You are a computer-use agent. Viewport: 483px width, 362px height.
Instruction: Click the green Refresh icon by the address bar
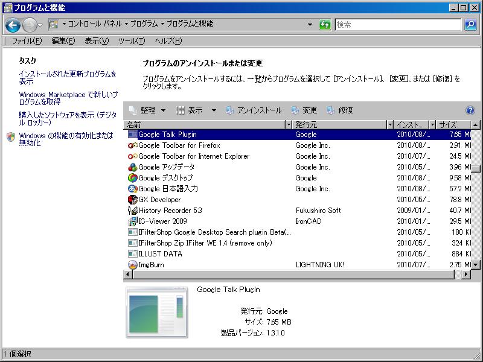click(325, 24)
